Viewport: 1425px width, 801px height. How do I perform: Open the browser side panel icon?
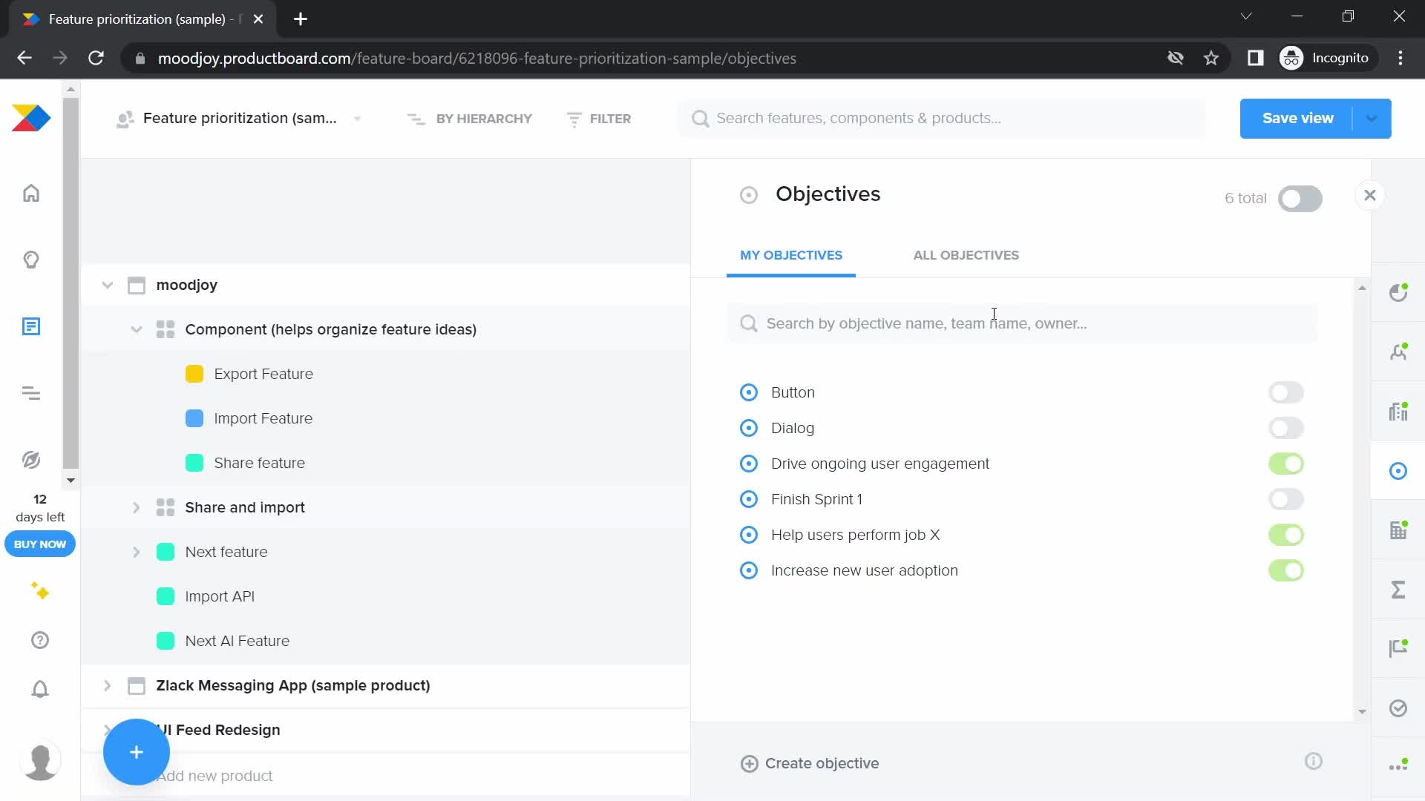coord(1255,58)
